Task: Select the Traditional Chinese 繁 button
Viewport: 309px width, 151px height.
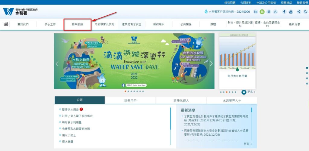Action: point(262,12)
